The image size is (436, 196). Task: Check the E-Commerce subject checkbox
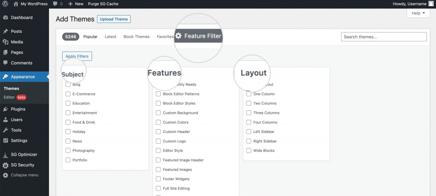click(x=68, y=94)
